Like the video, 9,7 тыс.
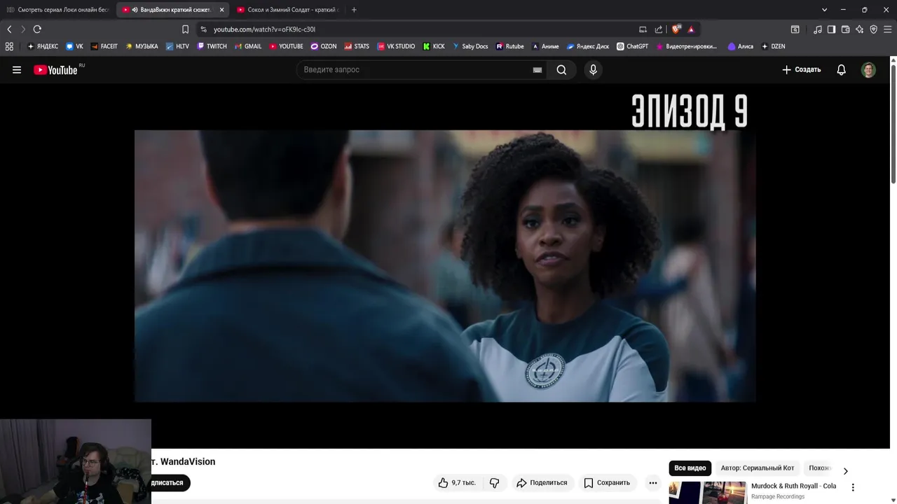The height and width of the screenshot is (504, 897). pyautogui.click(x=457, y=483)
